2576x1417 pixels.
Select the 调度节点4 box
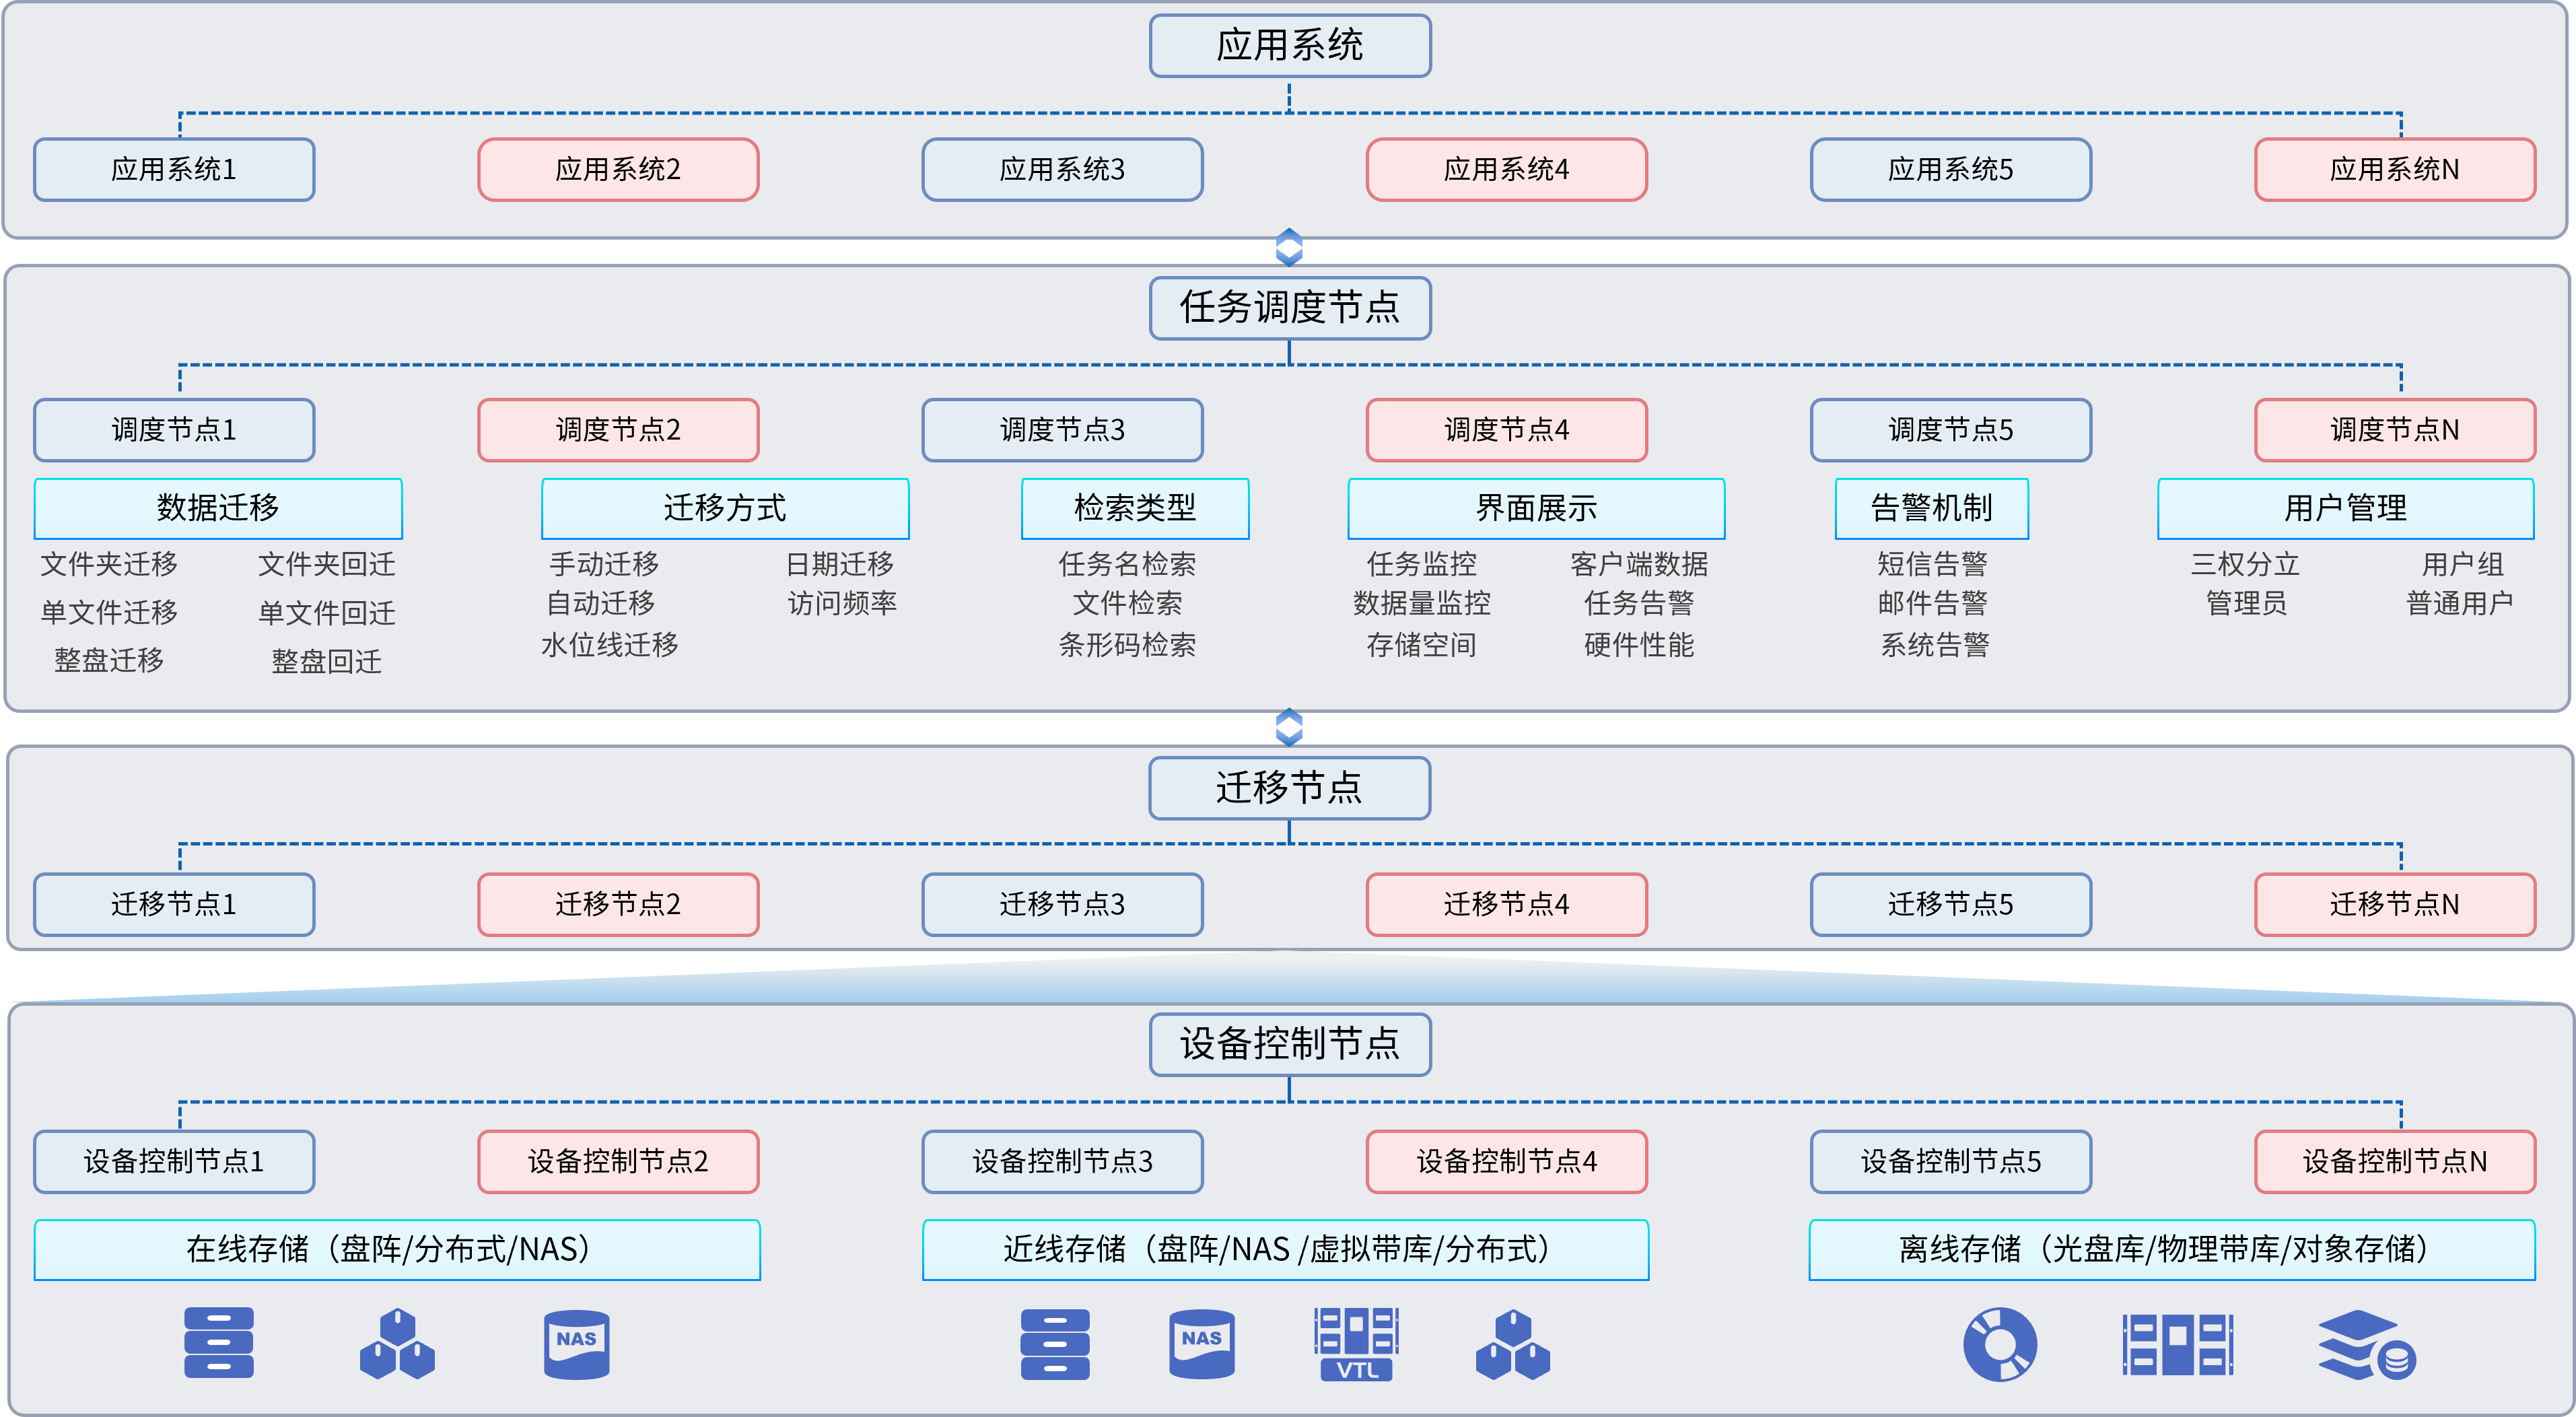click(1506, 430)
